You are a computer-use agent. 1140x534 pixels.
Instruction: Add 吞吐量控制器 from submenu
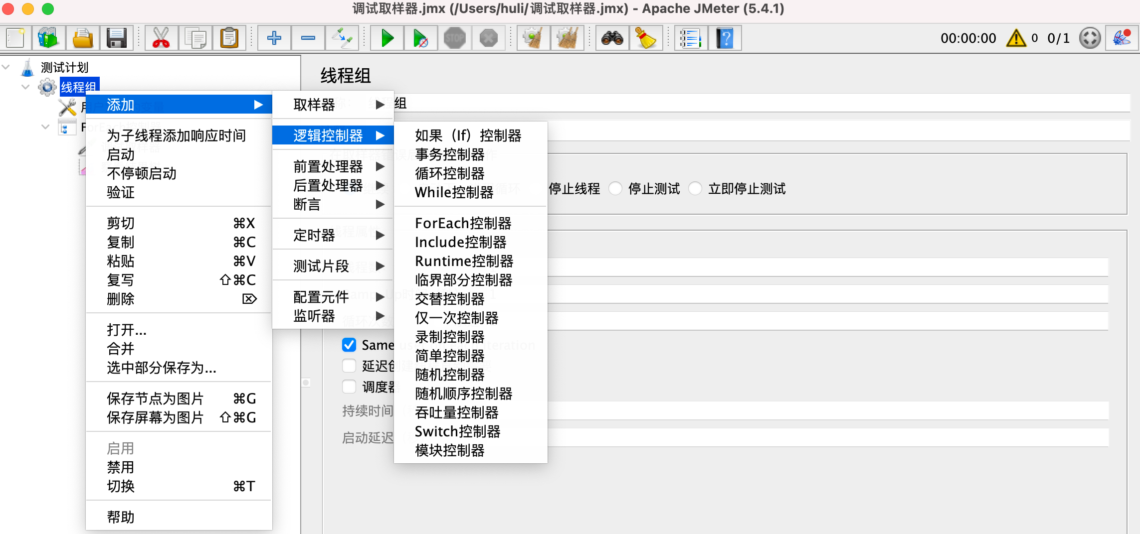(471, 412)
